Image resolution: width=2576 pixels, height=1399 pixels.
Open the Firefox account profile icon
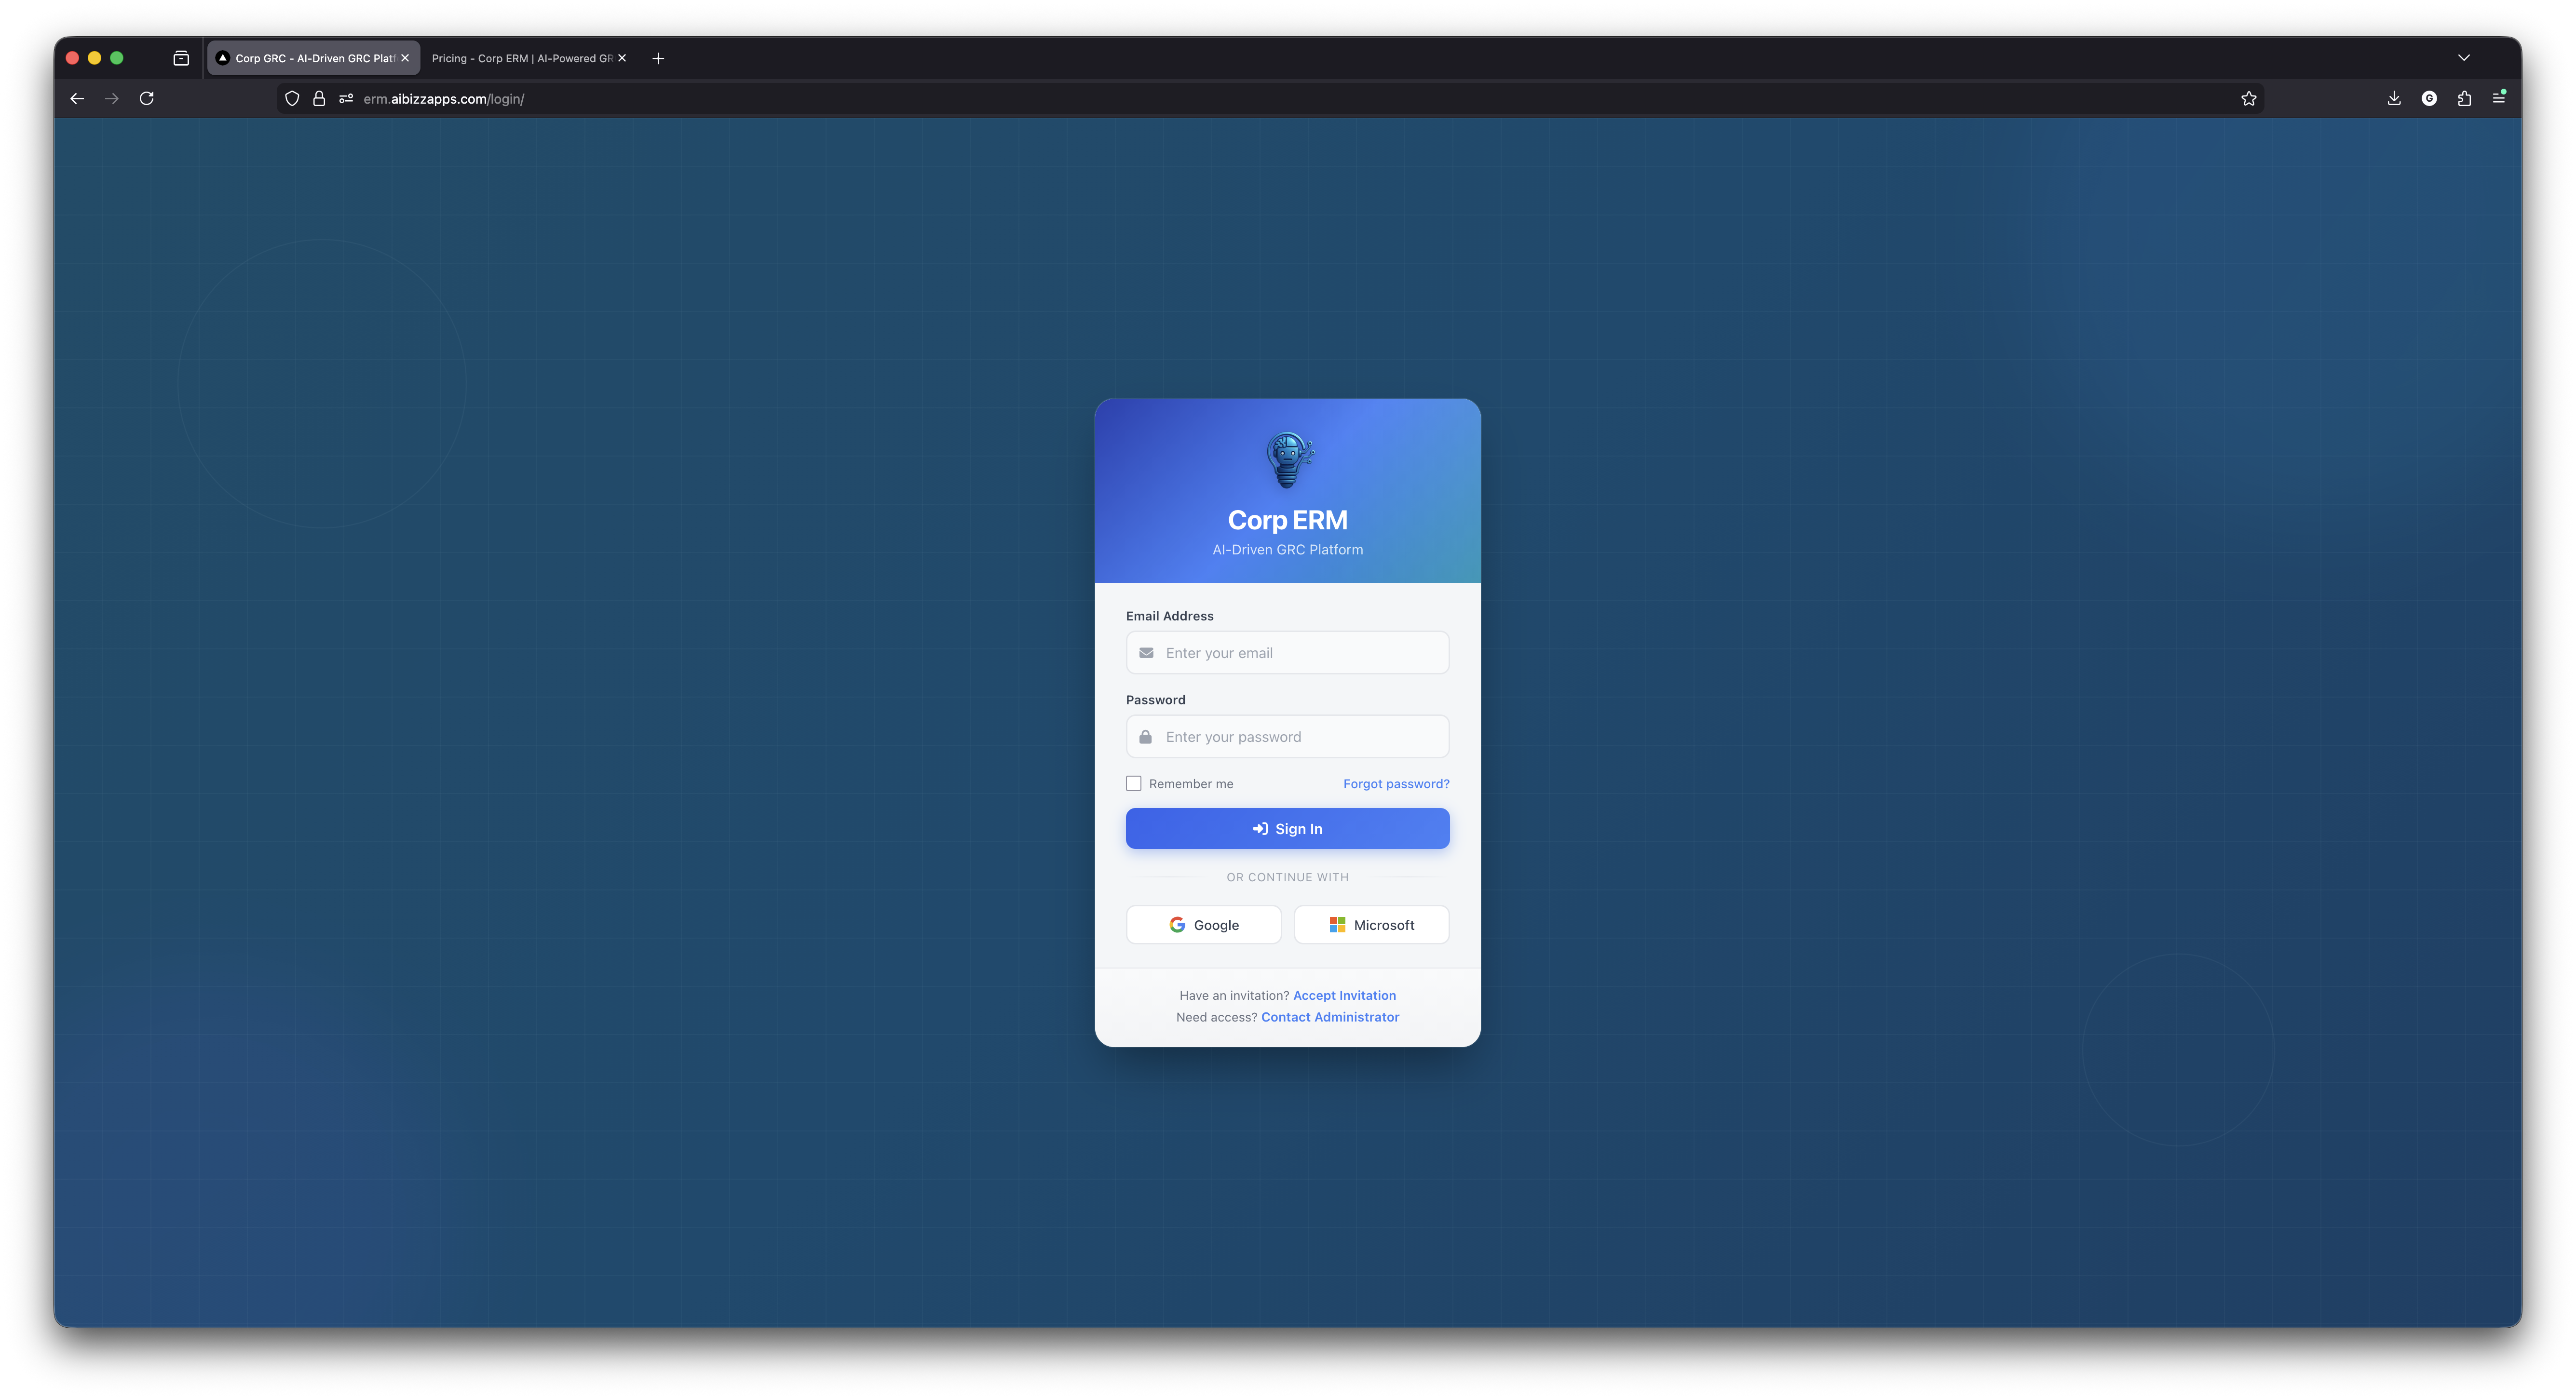(2429, 98)
